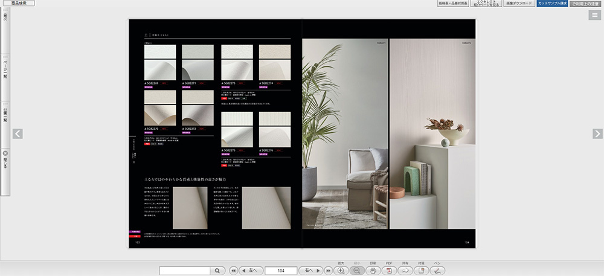Click the page number field showing 104
Viewport: 604px width, 276px height.
pyautogui.click(x=281, y=271)
